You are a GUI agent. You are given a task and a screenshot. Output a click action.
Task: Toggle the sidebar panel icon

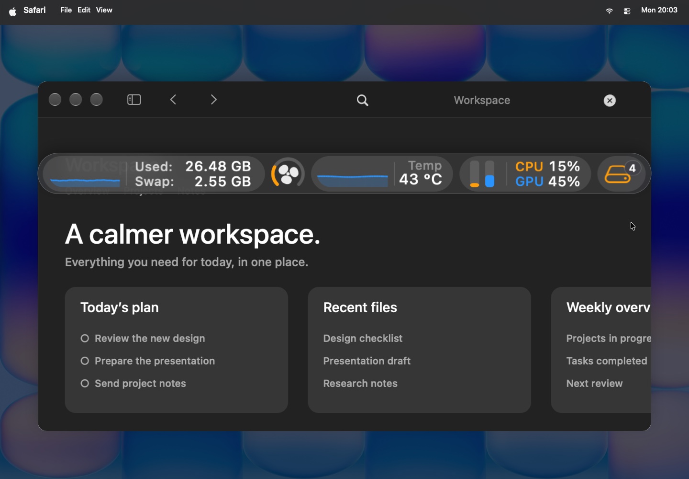point(134,100)
